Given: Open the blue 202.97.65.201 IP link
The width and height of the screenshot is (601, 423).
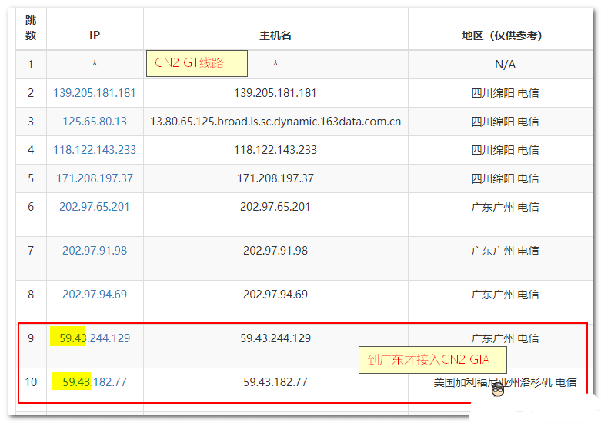Looking at the screenshot, I should coord(95,207).
